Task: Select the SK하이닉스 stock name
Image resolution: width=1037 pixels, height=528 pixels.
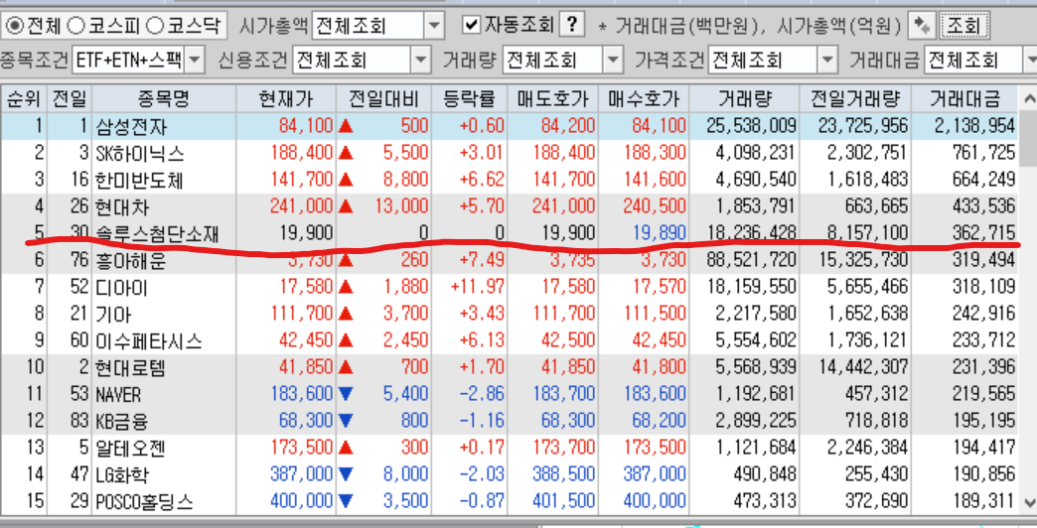Action: (x=139, y=153)
